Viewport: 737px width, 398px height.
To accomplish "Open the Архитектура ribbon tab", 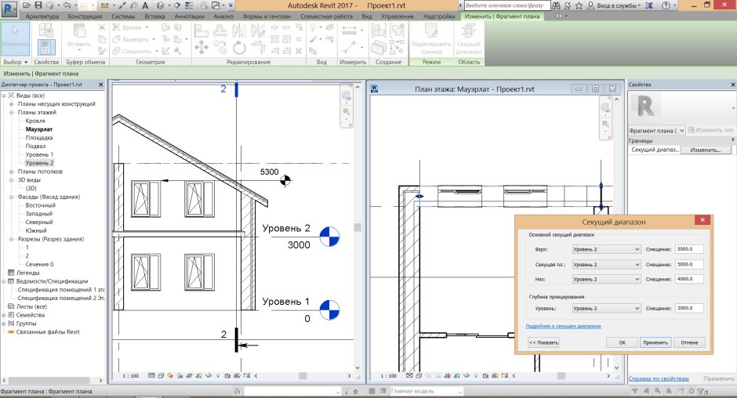I will coord(42,16).
